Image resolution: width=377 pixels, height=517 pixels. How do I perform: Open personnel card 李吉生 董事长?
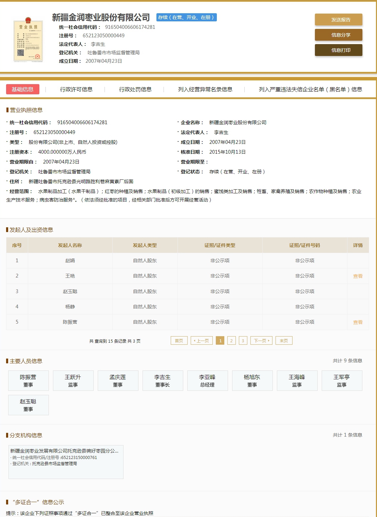(x=163, y=381)
